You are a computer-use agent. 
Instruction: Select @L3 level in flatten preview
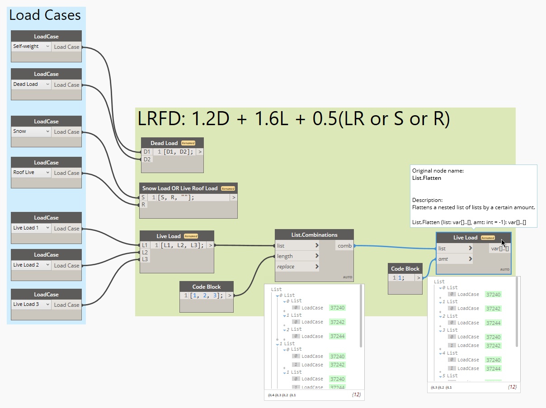[434, 387]
